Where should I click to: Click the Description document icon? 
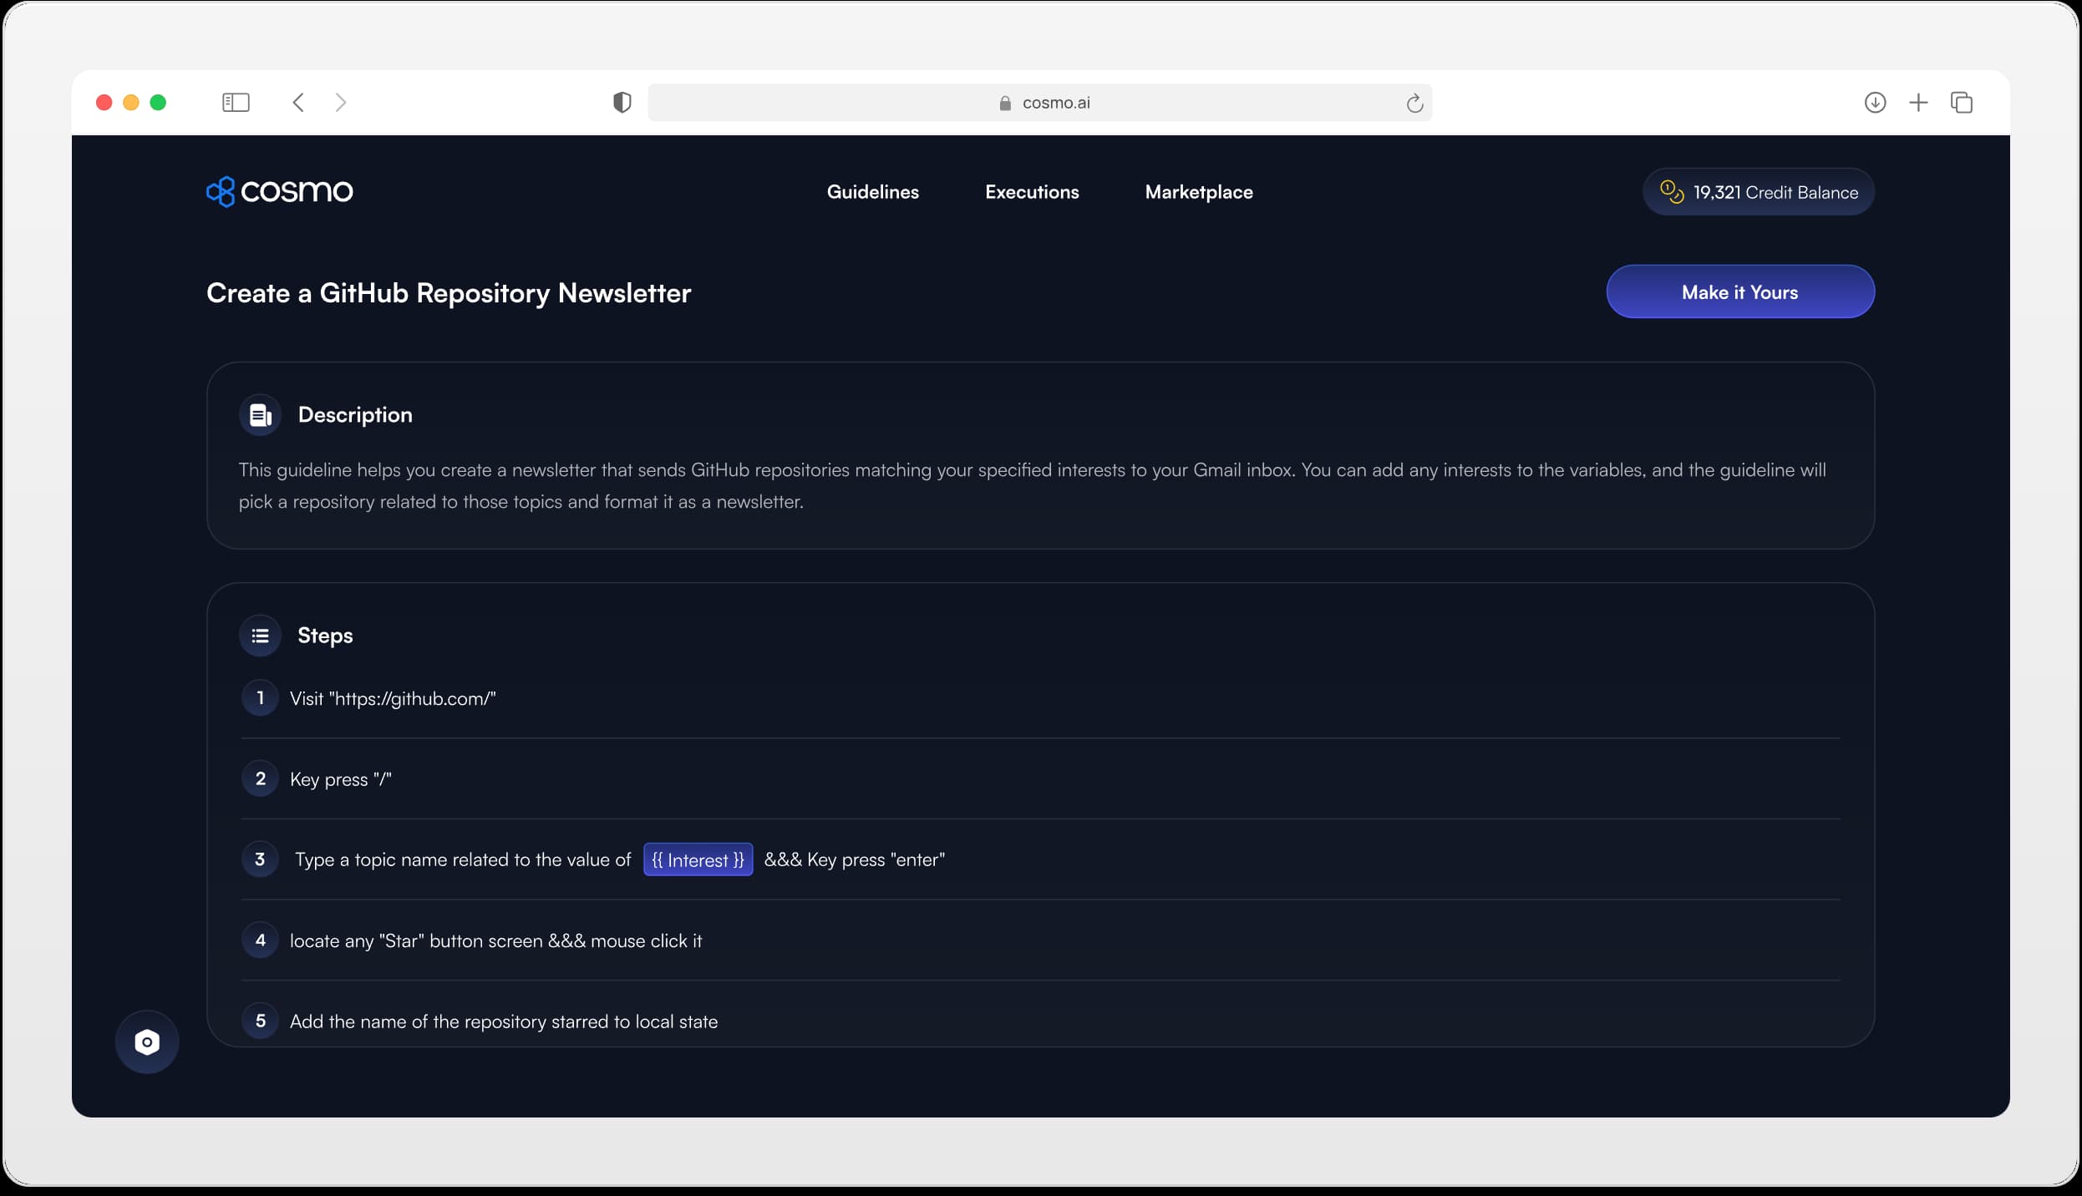coord(260,415)
